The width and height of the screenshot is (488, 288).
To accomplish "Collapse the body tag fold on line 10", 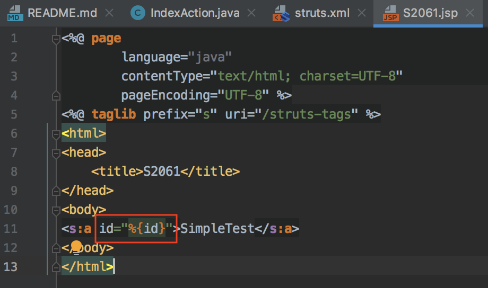I will pyautogui.click(x=56, y=211).
